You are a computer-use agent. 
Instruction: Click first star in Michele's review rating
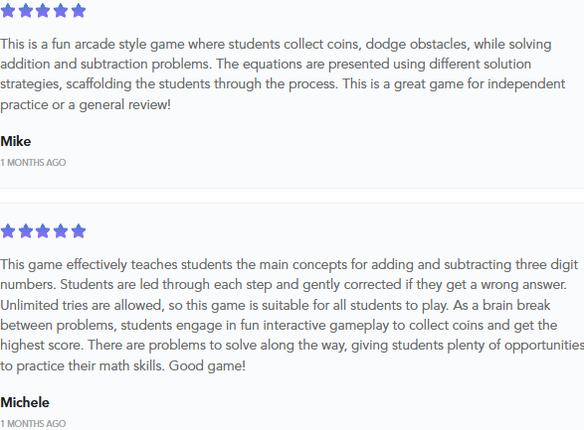click(8, 230)
